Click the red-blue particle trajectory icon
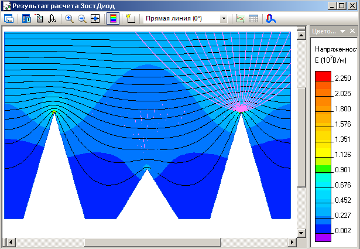Screen dimensions: 360x249 (x=271, y=19)
